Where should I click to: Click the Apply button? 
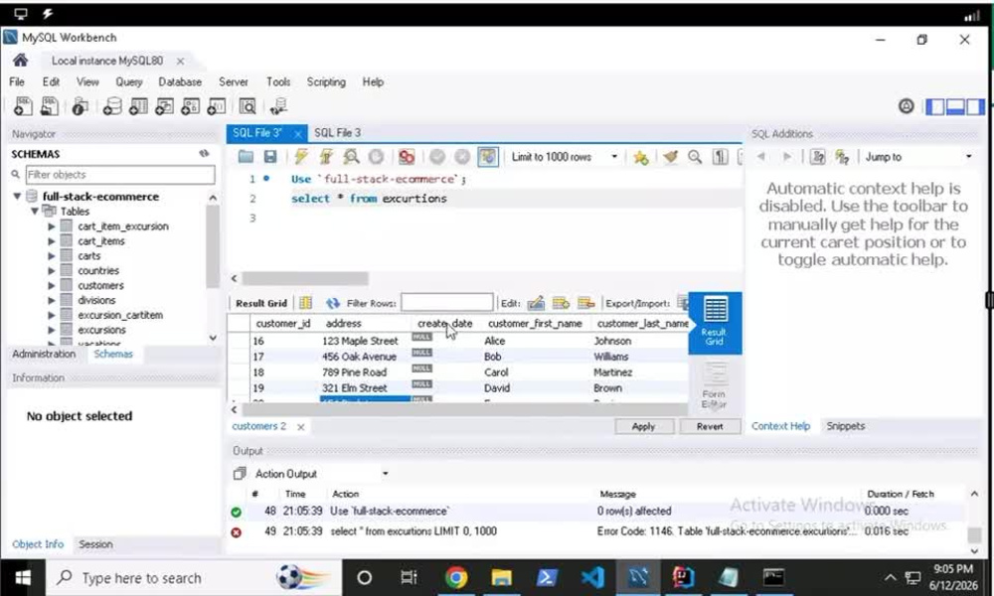click(643, 426)
